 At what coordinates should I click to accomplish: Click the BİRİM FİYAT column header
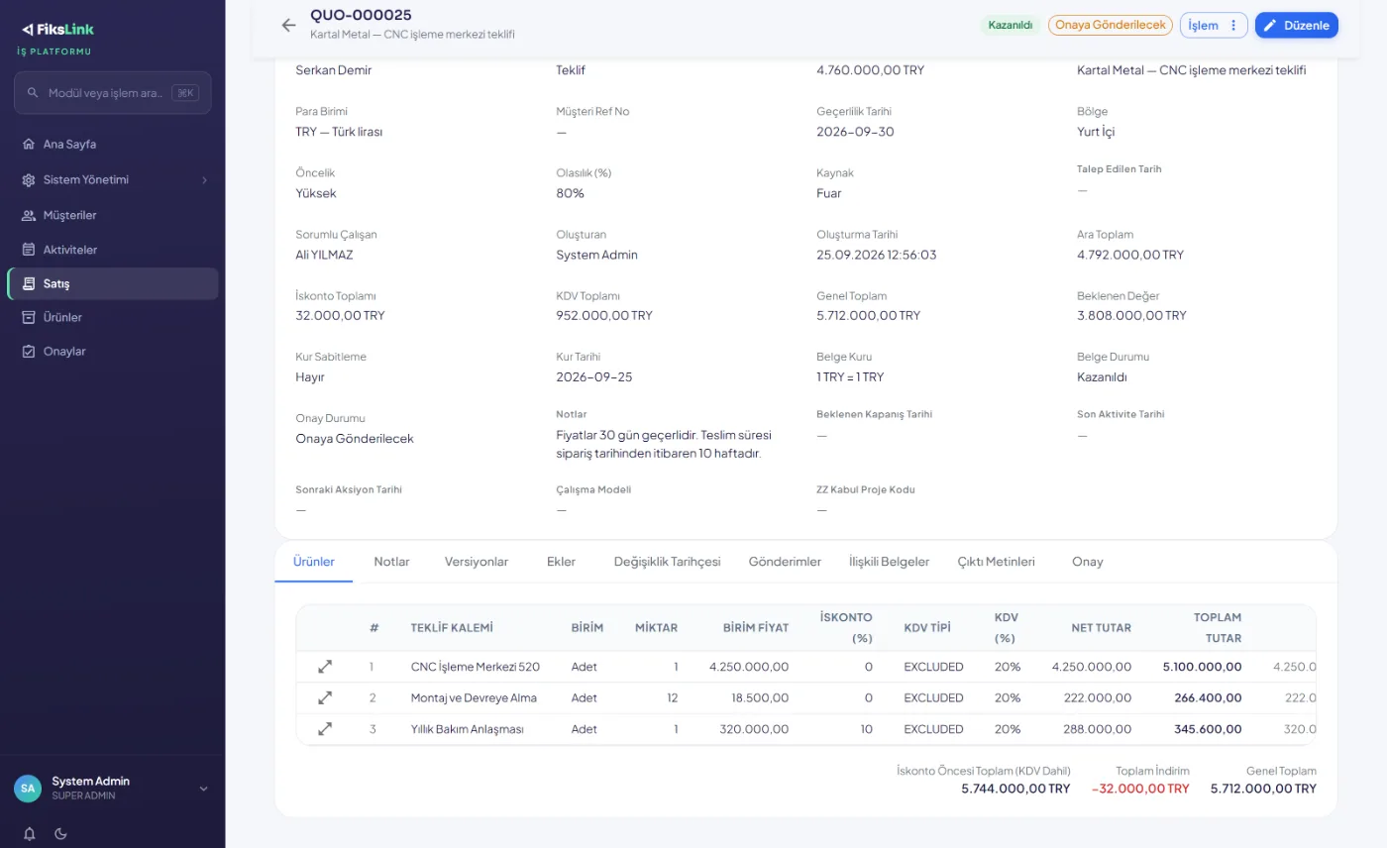756,628
